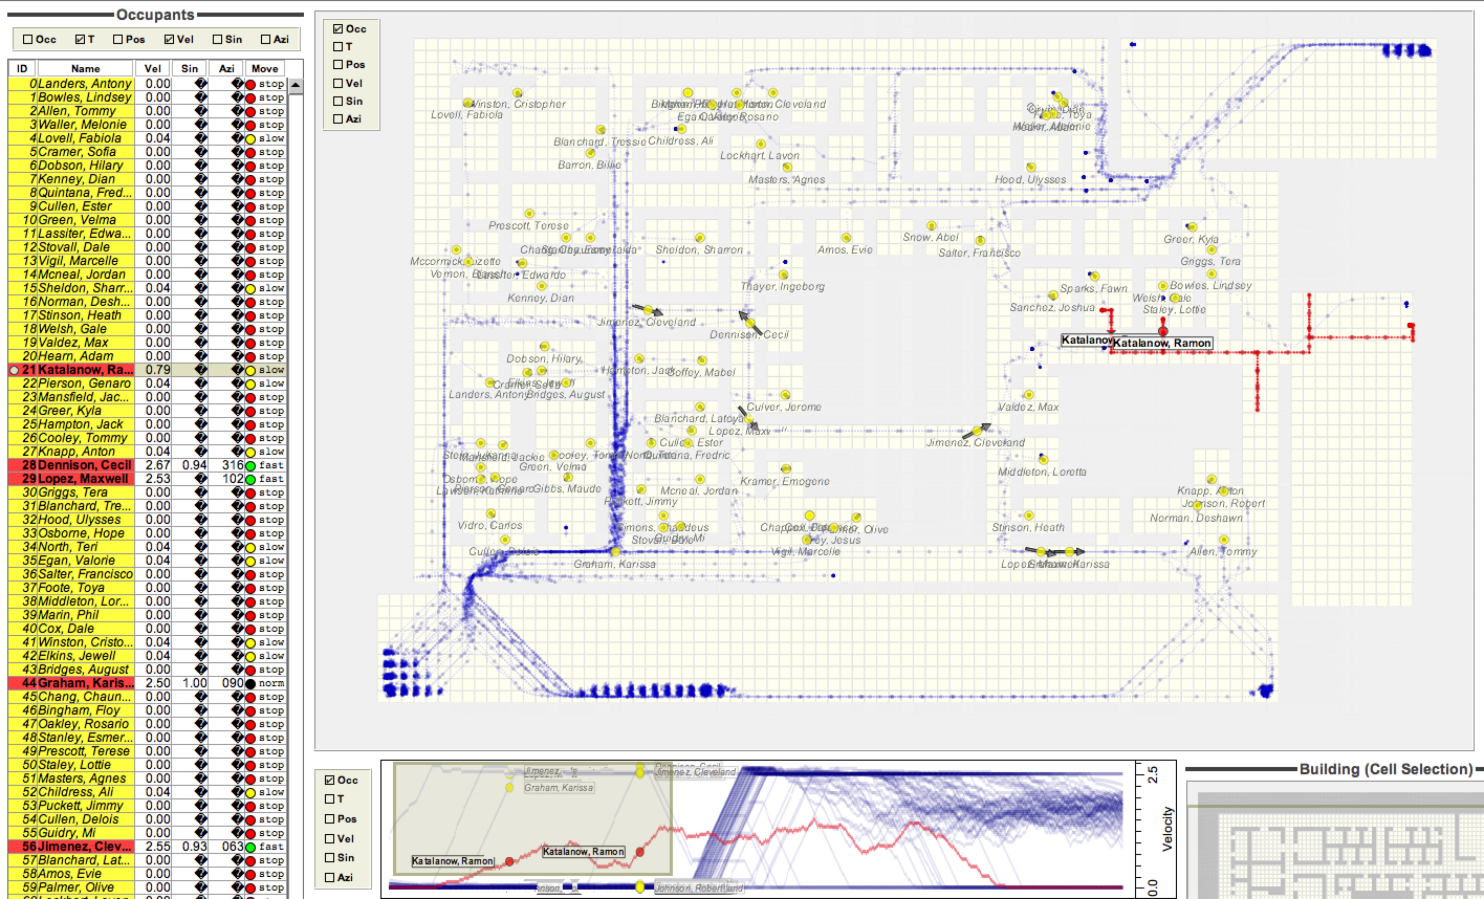Viewport: 1484px width, 899px height.
Task: Sort table by Vel column header
Action: [153, 68]
